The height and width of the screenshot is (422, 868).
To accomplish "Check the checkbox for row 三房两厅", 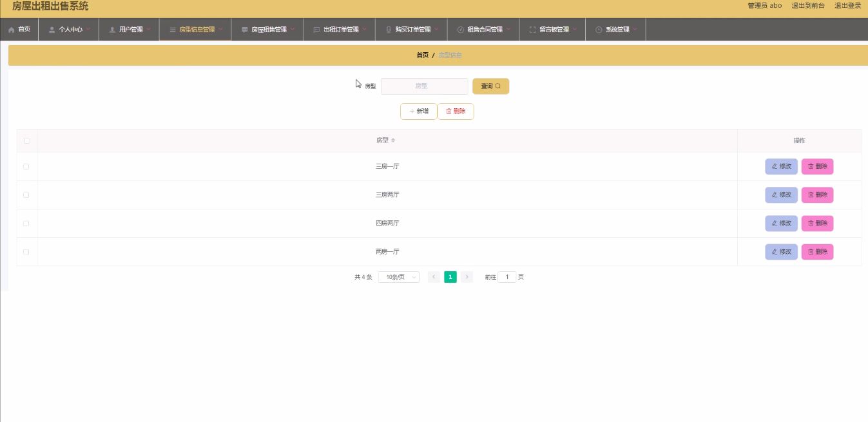I will 26,195.
